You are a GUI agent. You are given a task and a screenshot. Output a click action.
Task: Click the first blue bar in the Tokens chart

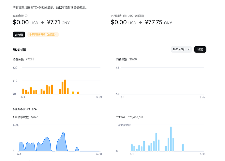132,148
